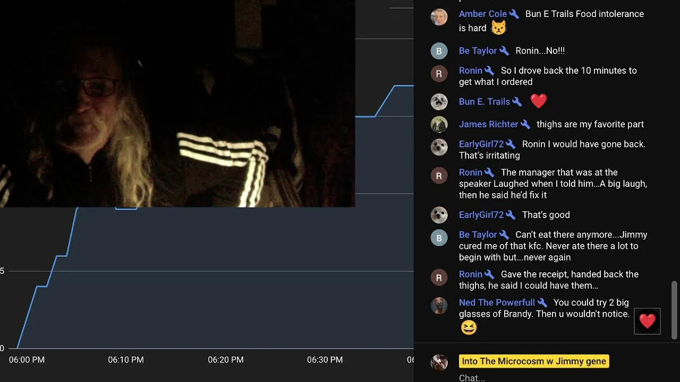Click the wrench badge beside Bun E. Trails
680x382 pixels.
[517, 102]
